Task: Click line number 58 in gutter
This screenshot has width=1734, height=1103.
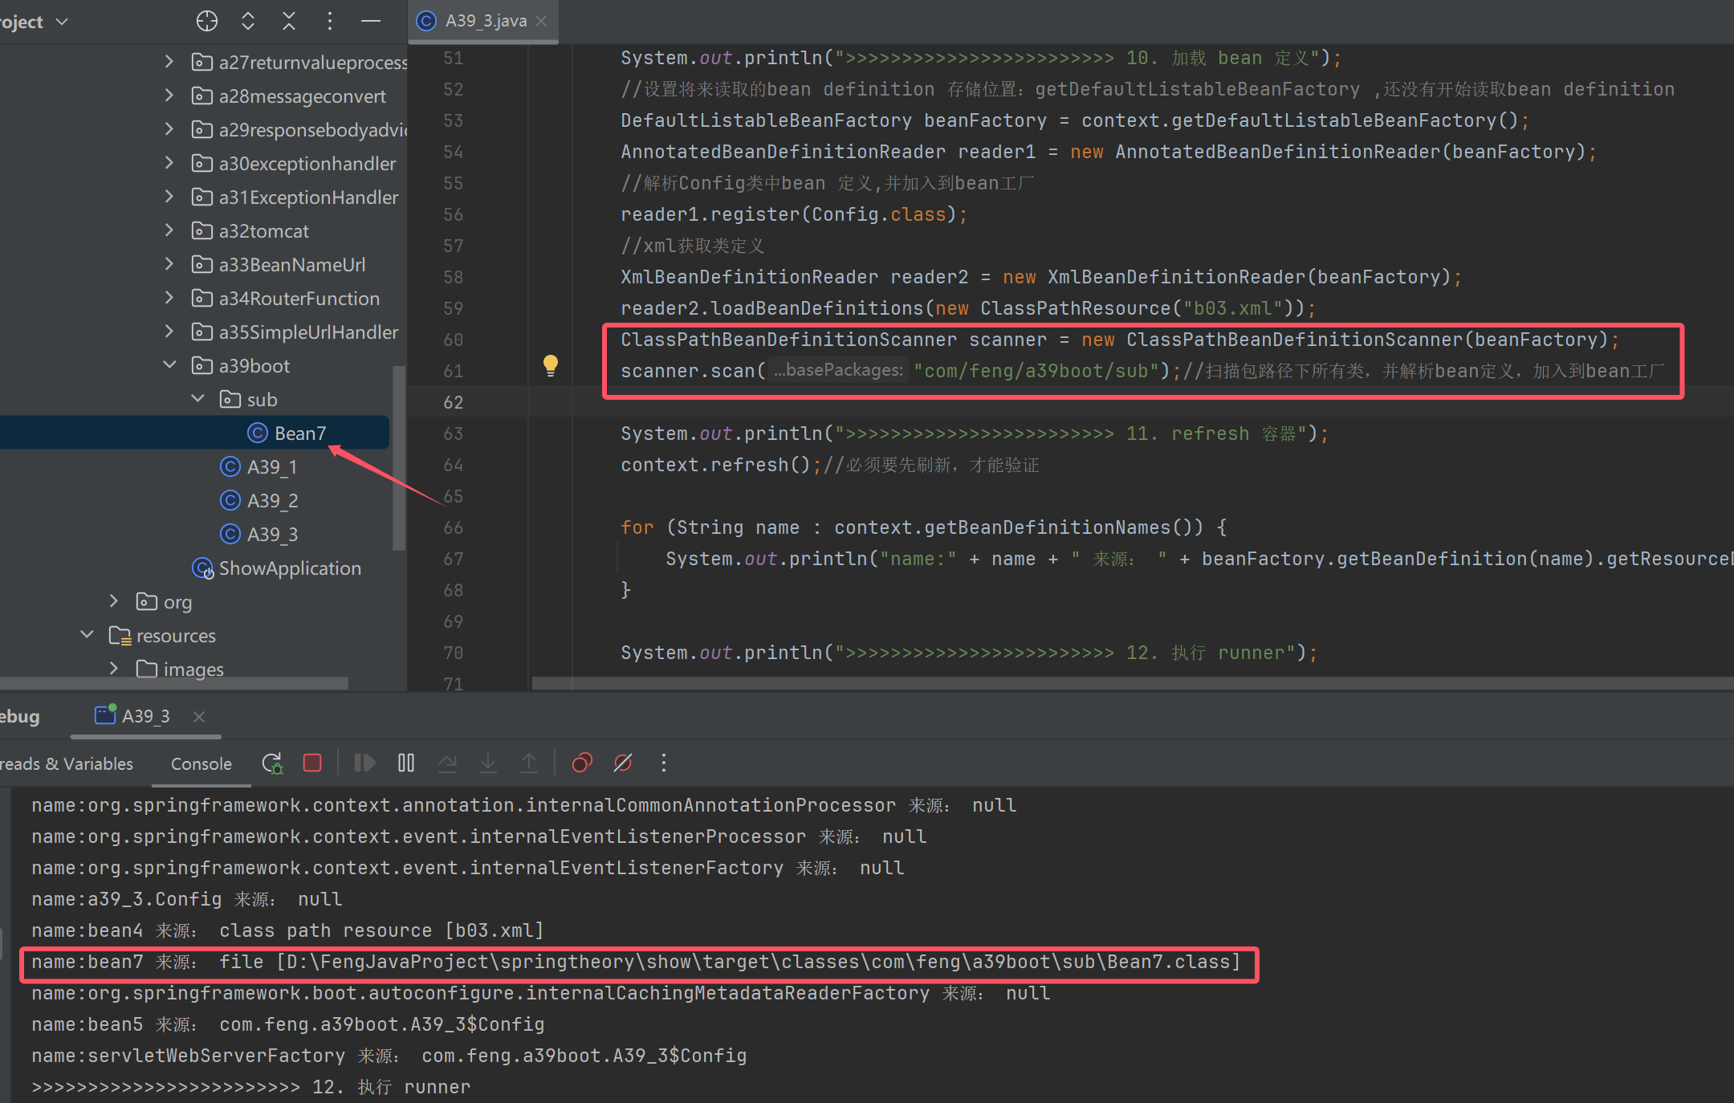Action: pyautogui.click(x=454, y=277)
